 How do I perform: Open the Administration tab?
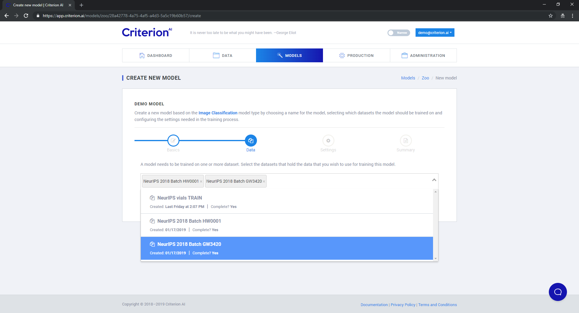click(423, 55)
